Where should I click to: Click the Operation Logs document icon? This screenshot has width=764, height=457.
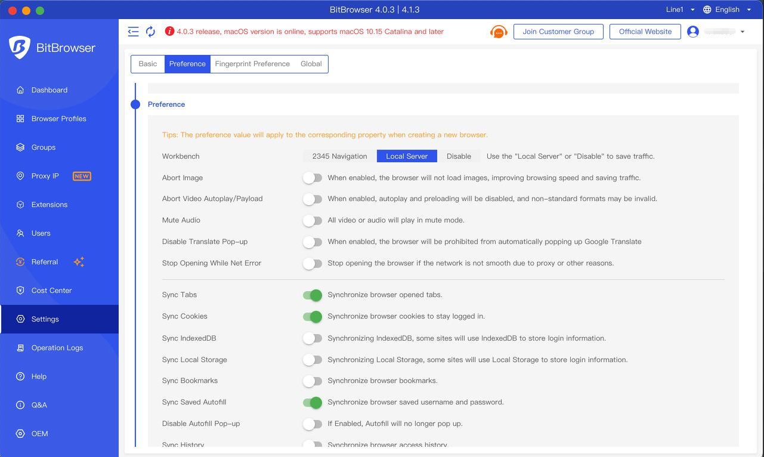[20, 348]
